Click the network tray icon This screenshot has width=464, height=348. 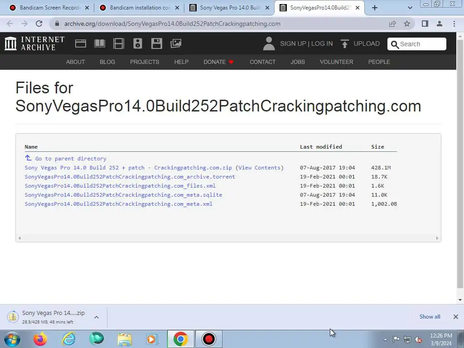point(407,340)
